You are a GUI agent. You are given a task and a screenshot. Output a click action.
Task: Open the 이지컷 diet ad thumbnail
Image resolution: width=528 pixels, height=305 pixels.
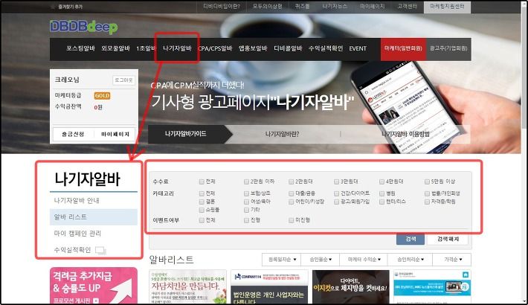pos(351,287)
